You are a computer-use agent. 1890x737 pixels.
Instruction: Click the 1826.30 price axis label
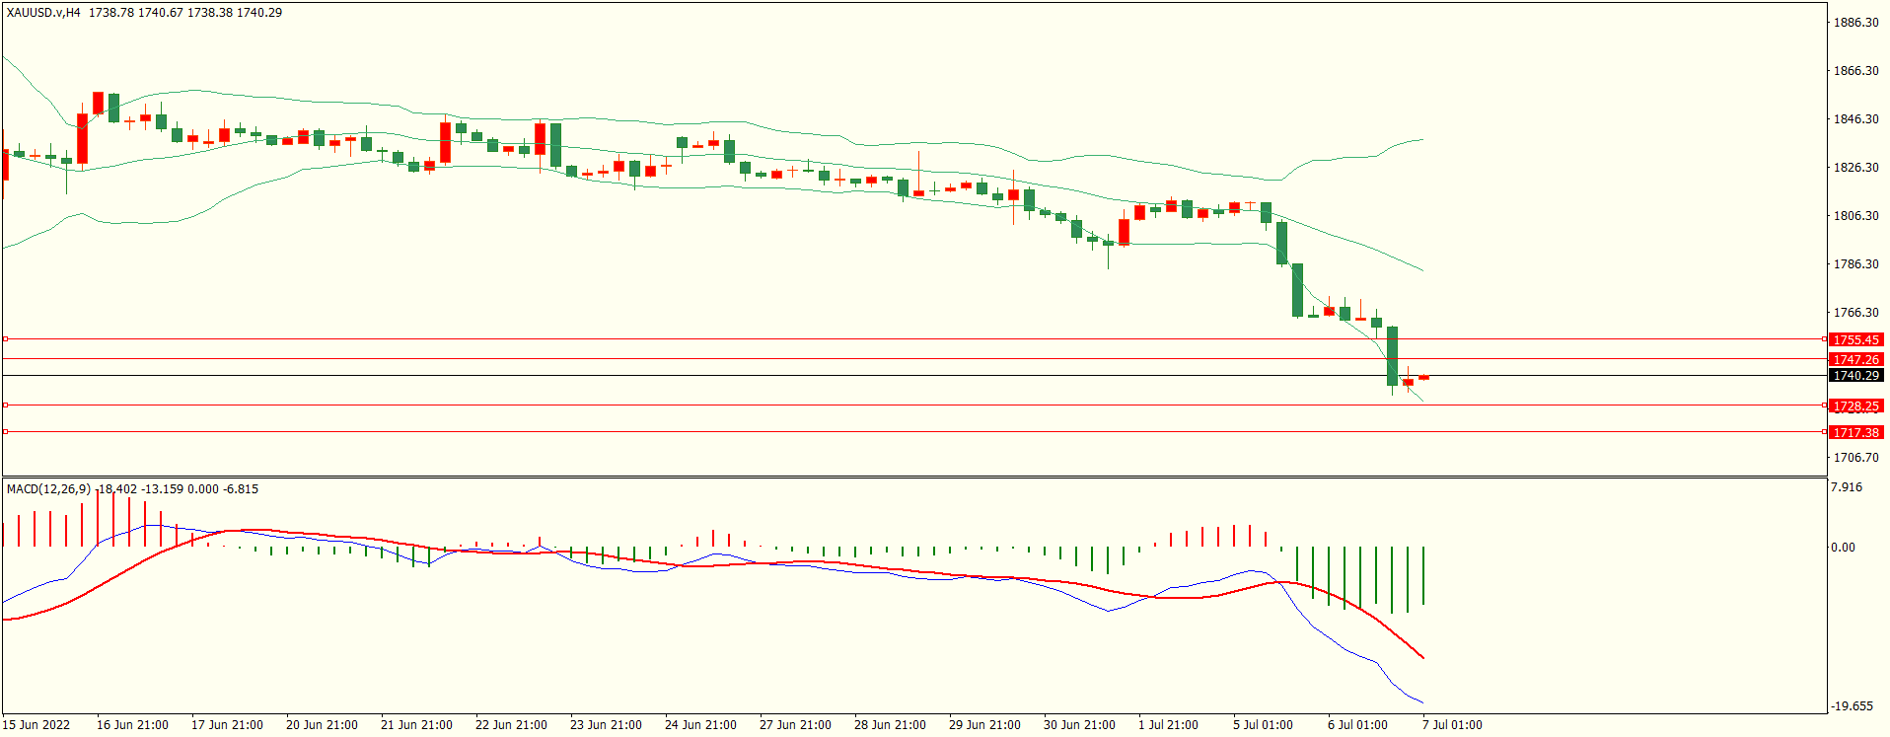point(1855,168)
